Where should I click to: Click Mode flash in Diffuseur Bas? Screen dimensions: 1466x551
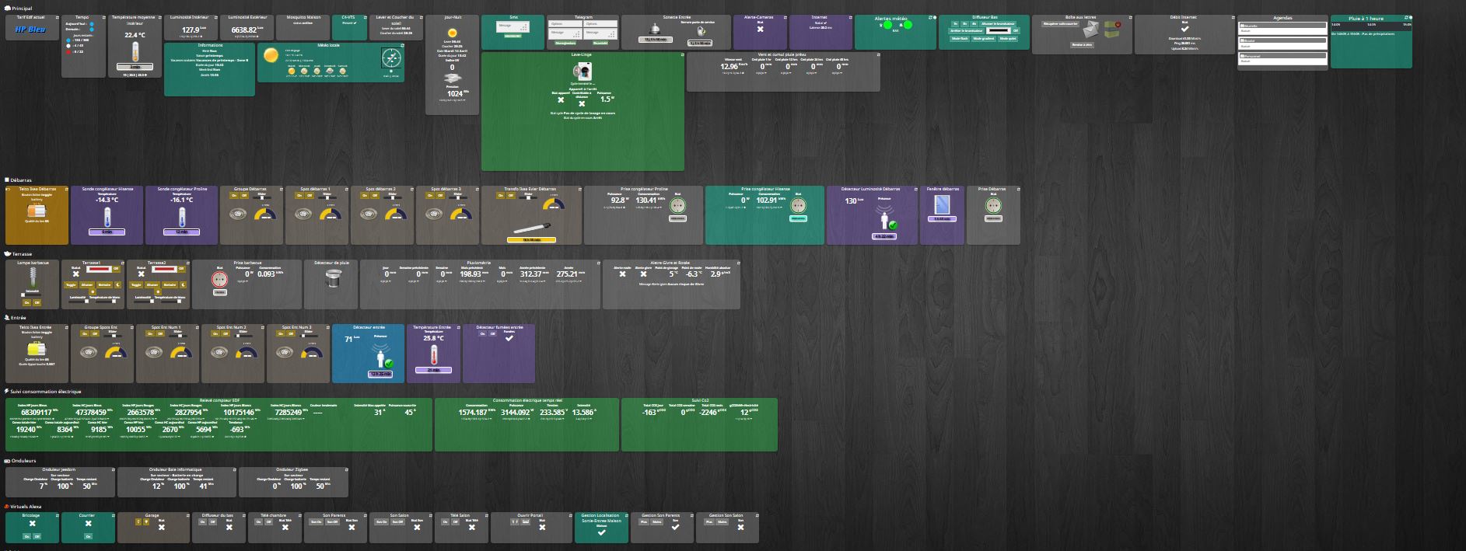pos(960,37)
